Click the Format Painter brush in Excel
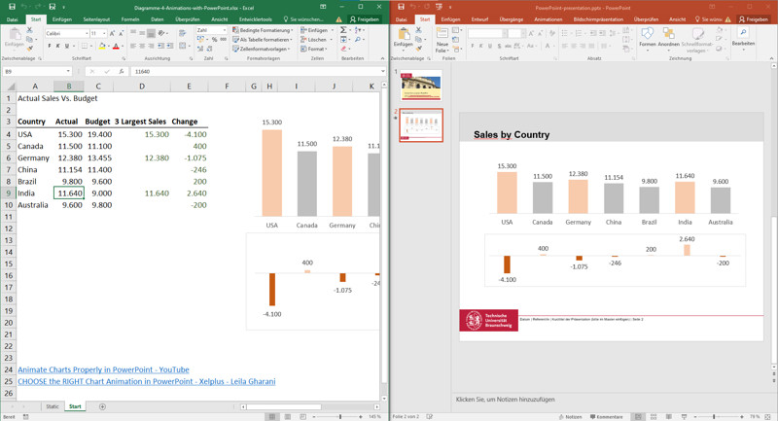Screen dimensions: 778x421 pos(30,49)
